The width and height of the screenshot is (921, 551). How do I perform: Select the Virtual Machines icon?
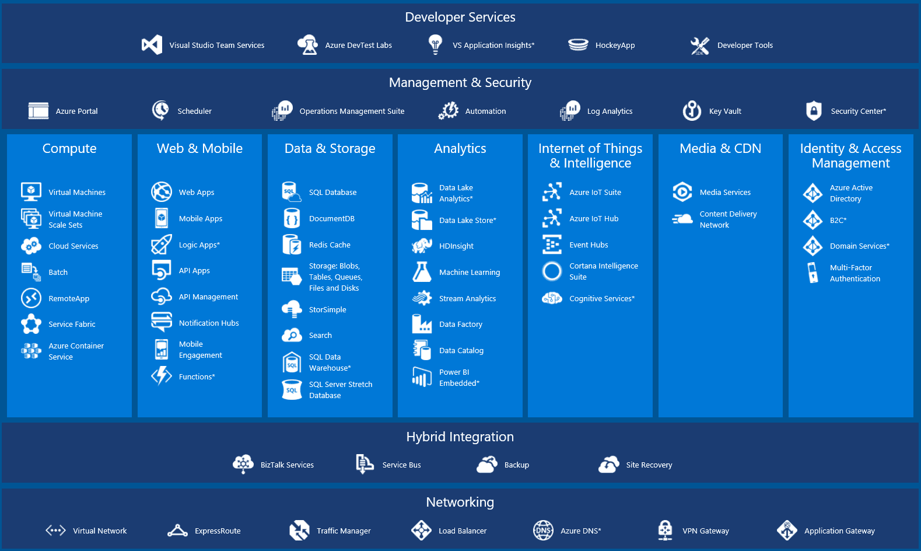pos(31,191)
